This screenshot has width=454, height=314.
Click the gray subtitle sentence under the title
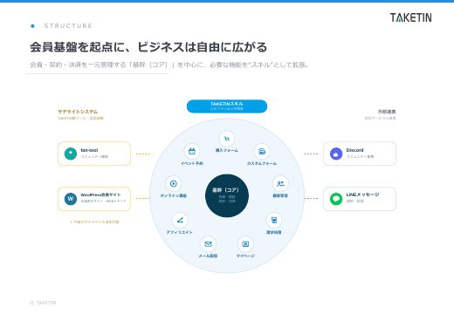169,65
